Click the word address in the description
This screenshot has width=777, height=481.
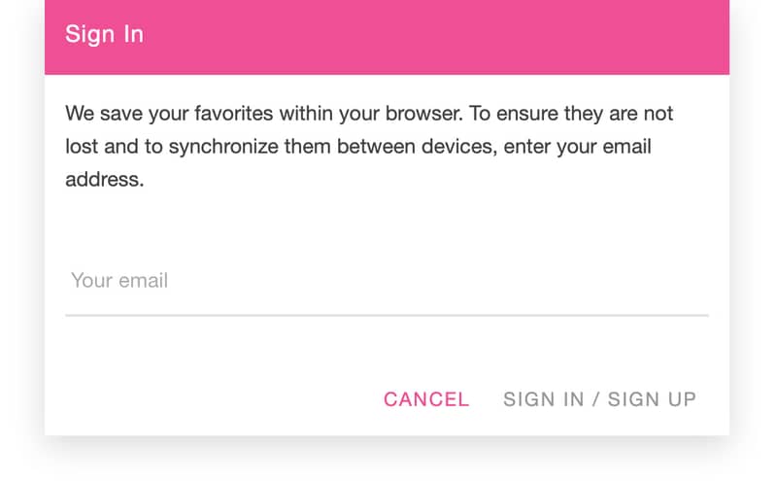point(105,180)
